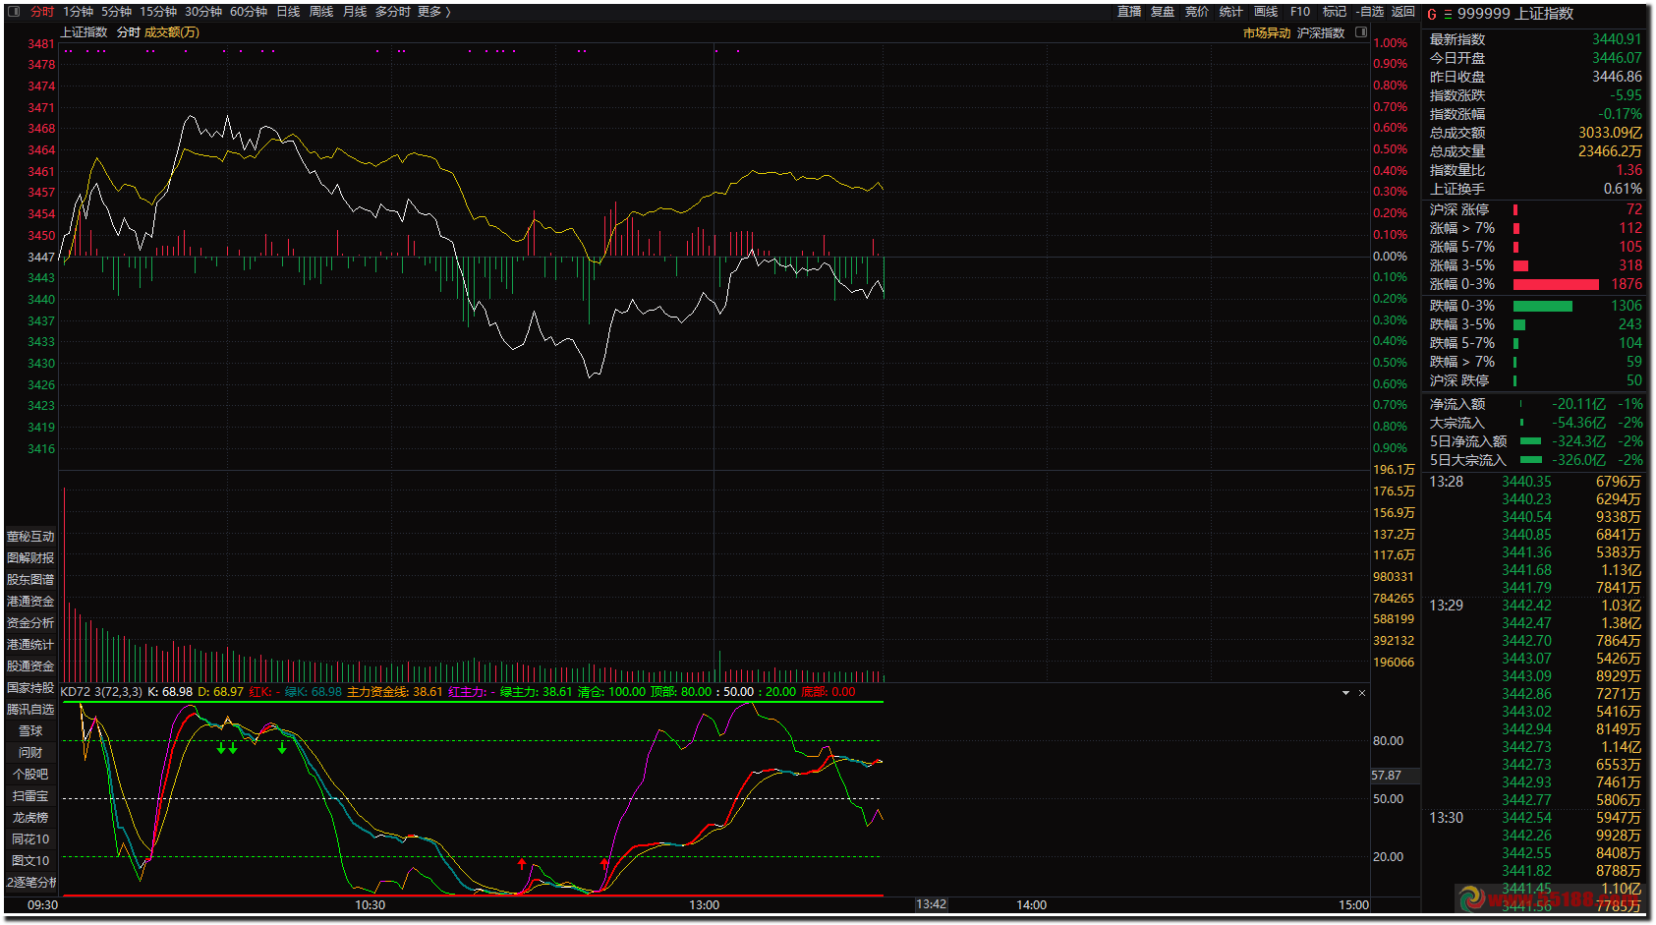Click the KD72 3(72,3,3) indicator name
The image size is (1656, 925).
point(101,692)
